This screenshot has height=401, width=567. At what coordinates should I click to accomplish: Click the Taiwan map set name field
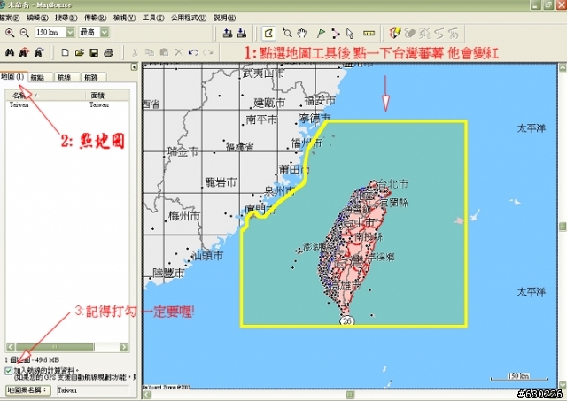pos(93,390)
